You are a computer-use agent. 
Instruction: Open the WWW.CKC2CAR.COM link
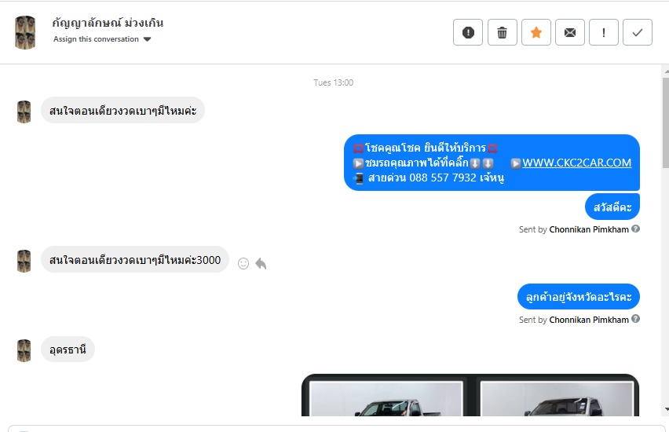[576, 163]
